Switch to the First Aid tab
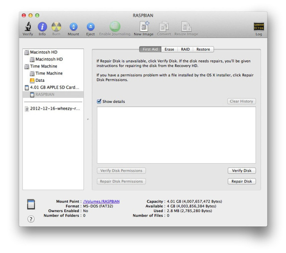286x253 pixels. [150, 50]
